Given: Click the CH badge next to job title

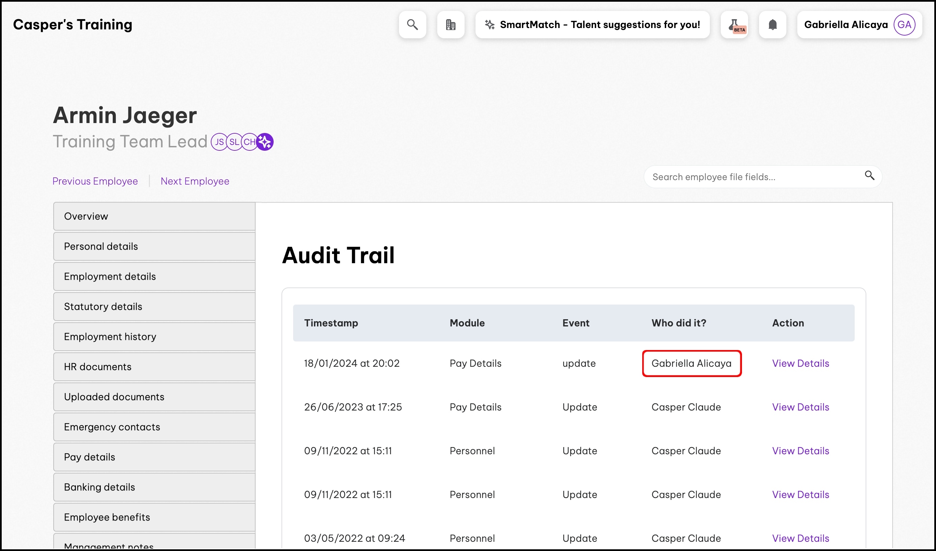Looking at the screenshot, I should pyautogui.click(x=249, y=142).
